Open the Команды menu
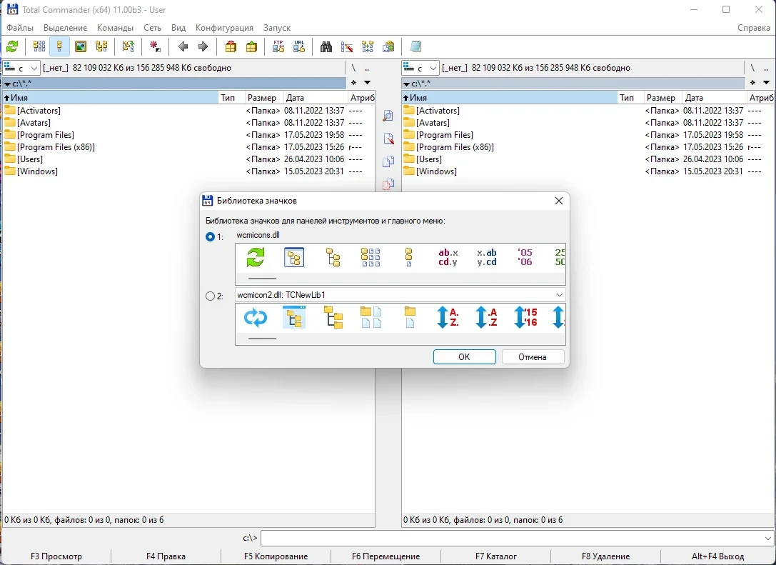Viewport: 776px width, 565px height. click(116, 28)
